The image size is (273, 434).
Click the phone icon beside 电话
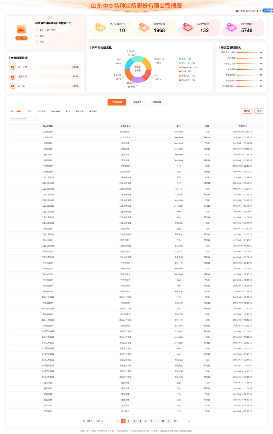tap(37, 30)
